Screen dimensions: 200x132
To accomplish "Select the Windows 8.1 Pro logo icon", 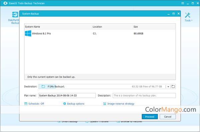I will tap(28, 33).
